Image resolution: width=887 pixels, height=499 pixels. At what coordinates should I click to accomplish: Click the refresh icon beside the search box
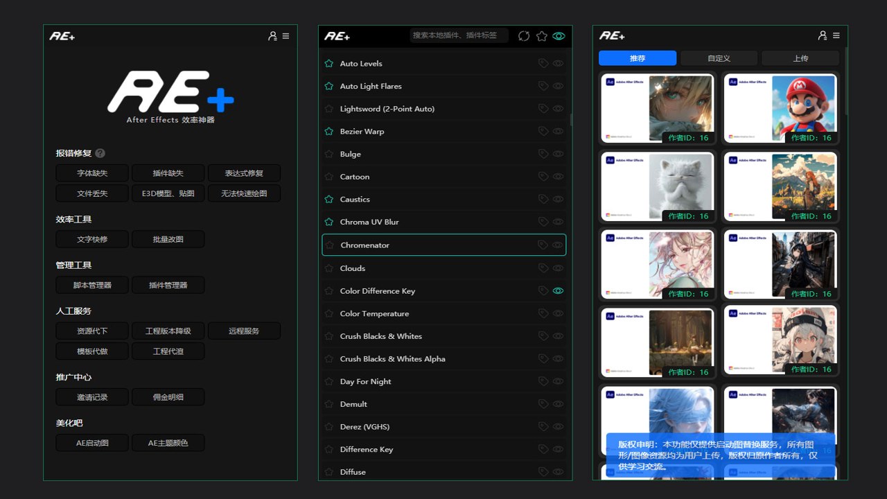[524, 36]
